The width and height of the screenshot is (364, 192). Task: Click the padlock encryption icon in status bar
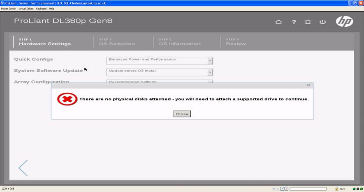pos(336,189)
